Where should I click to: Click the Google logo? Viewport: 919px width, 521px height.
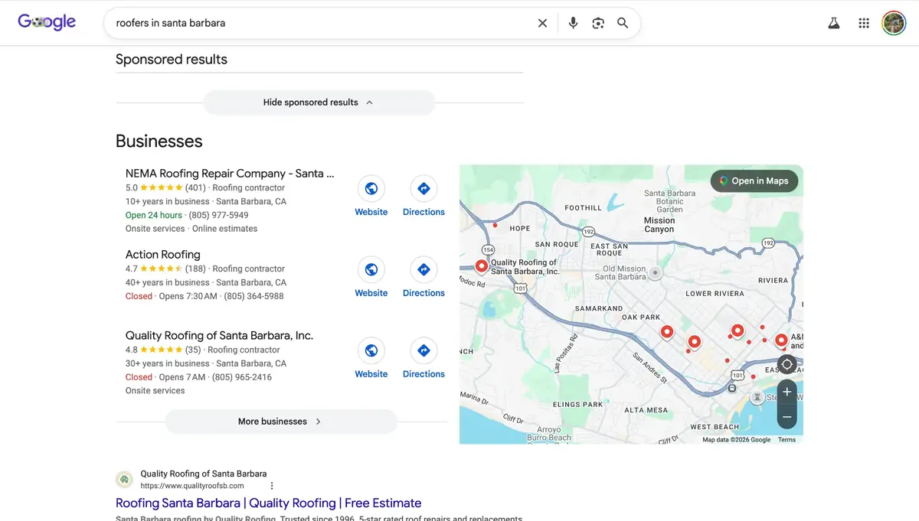tap(47, 22)
